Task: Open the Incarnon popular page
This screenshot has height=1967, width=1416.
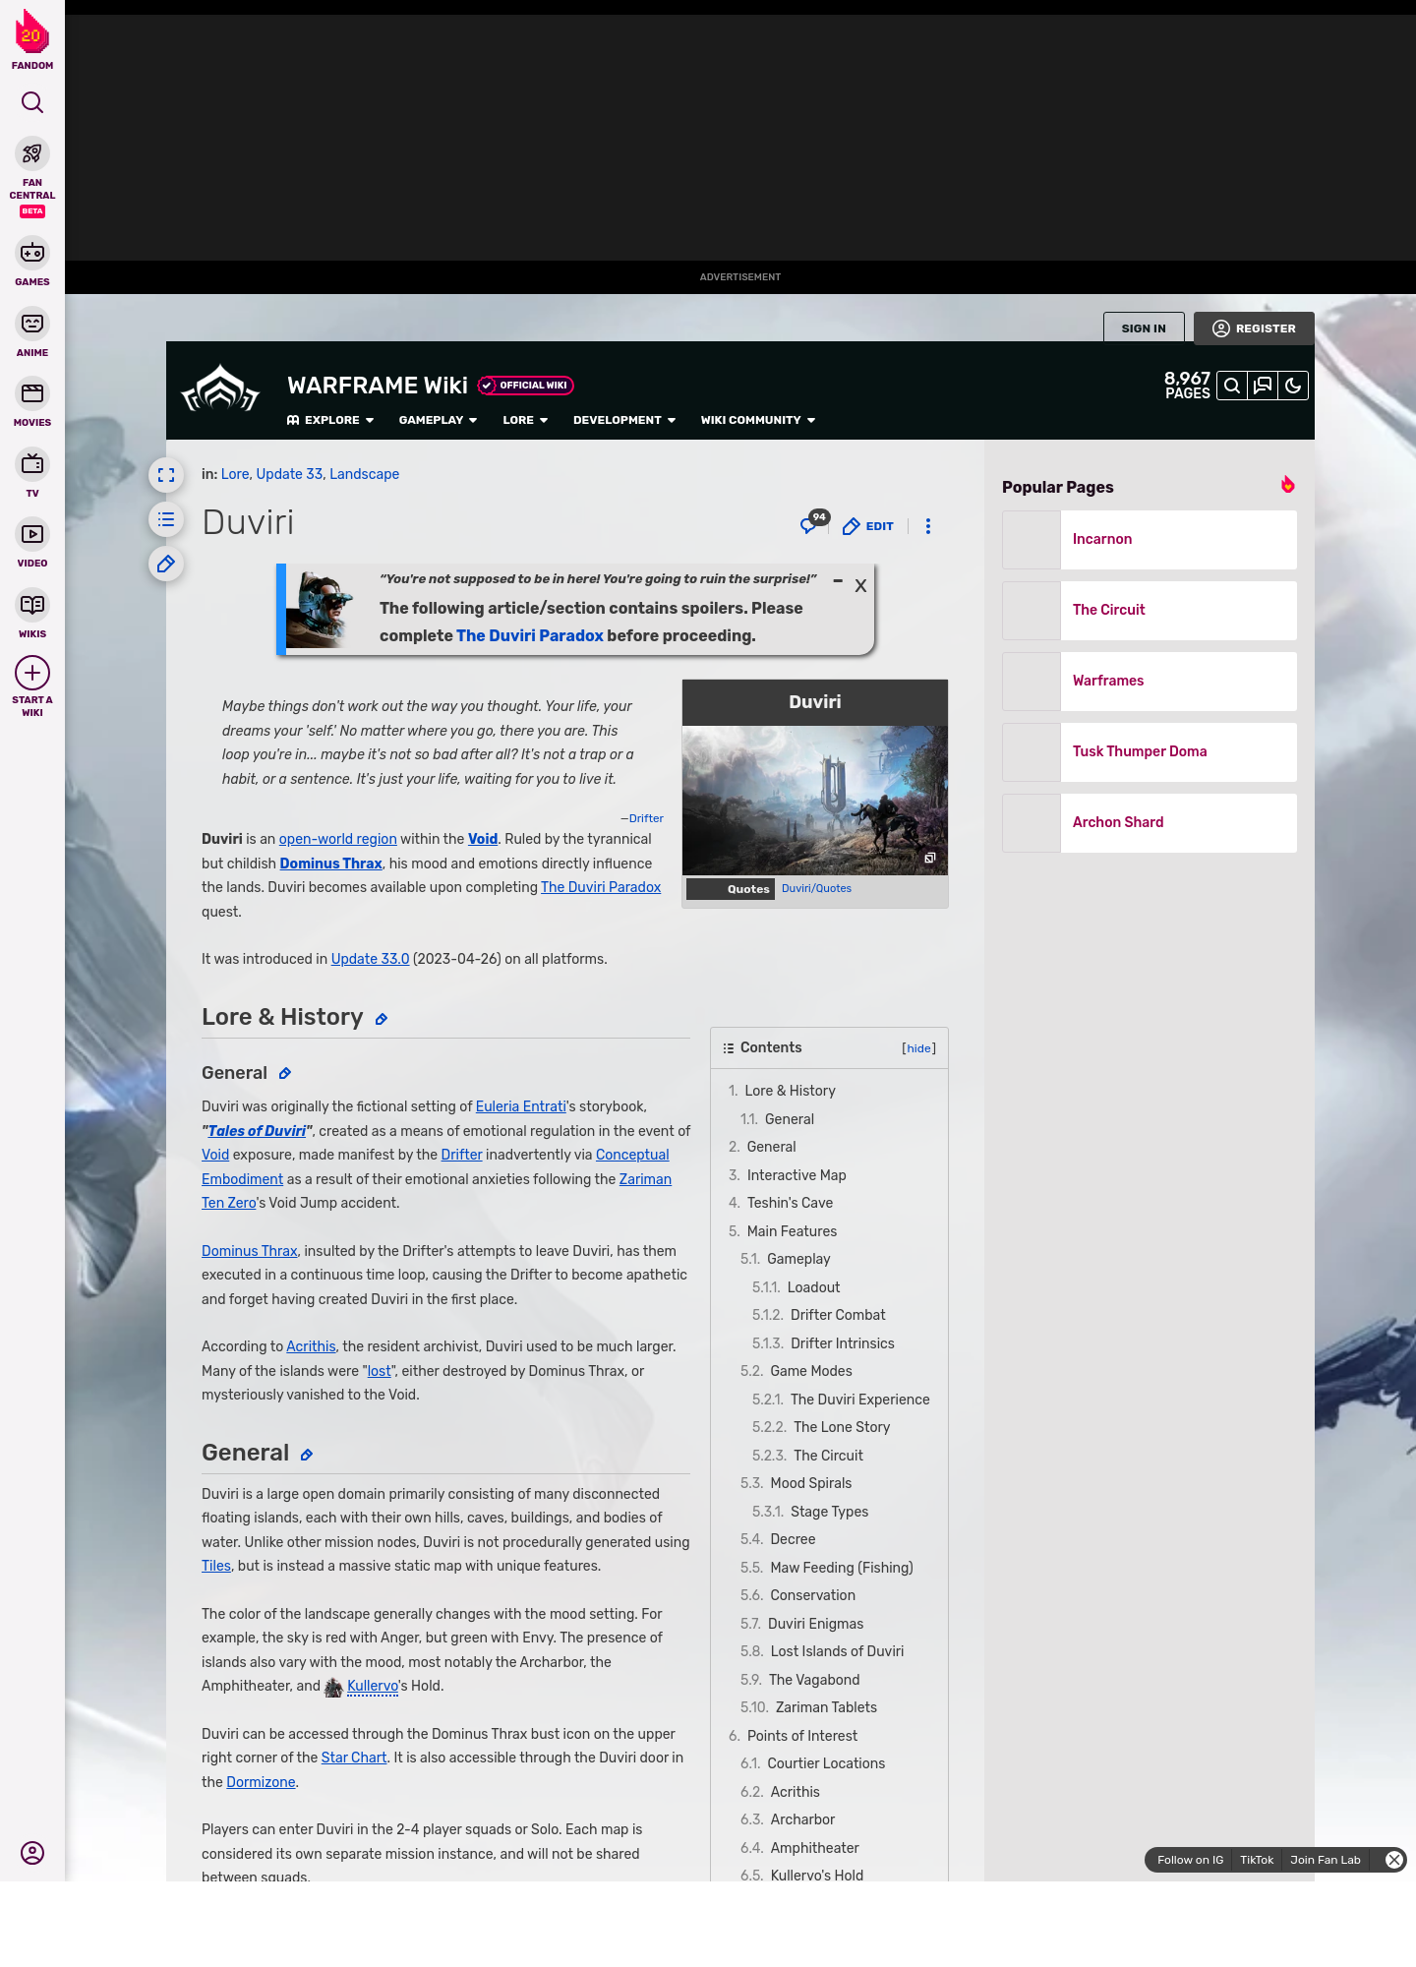Action: tap(1150, 539)
